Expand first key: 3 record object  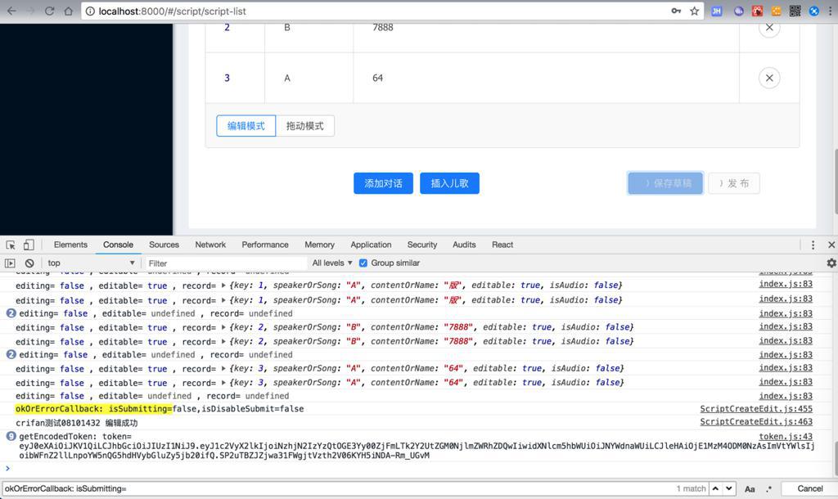[223, 369]
